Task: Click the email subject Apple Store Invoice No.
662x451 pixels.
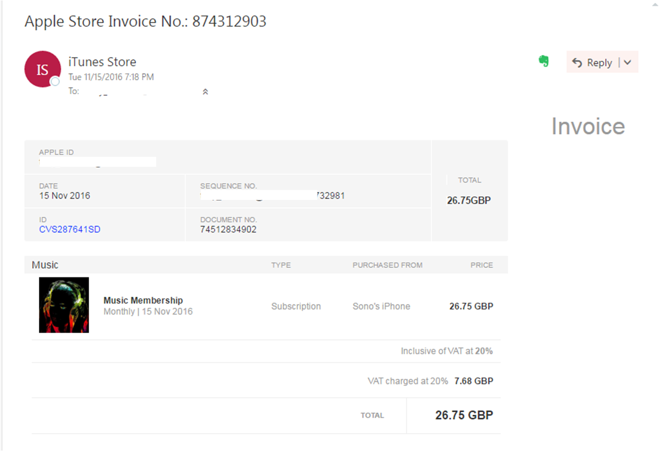Action: (x=145, y=21)
